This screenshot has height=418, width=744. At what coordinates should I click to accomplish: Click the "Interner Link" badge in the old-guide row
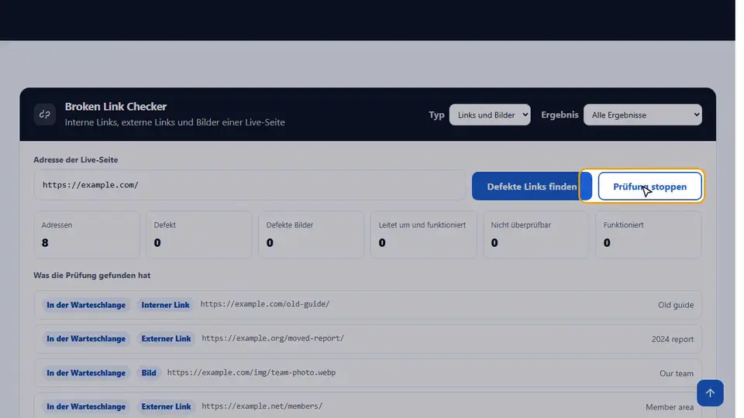pyautogui.click(x=165, y=305)
